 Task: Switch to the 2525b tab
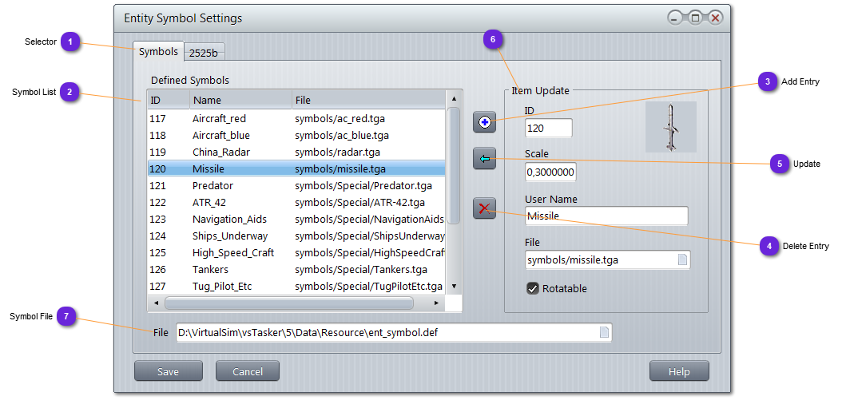pos(205,53)
